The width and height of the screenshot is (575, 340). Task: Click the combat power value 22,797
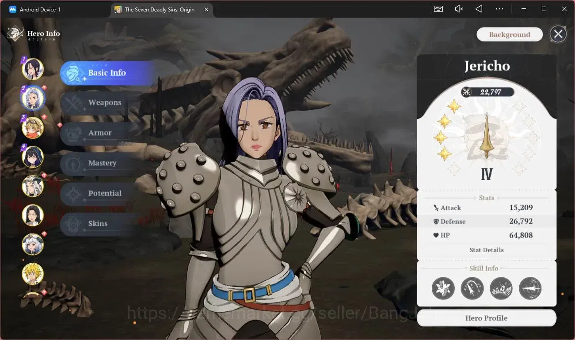(491, 92)
